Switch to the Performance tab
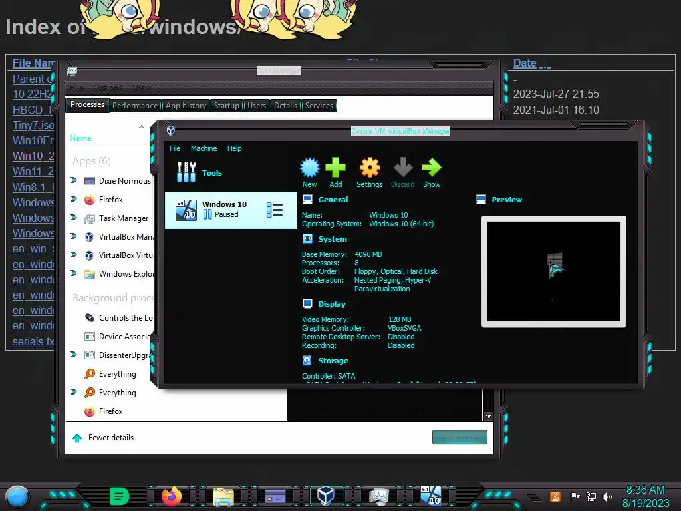The image size is (681, 511). tap(135, 106)
